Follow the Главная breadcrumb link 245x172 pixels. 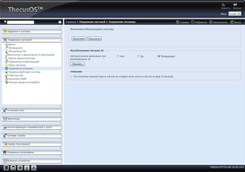coord(71,22)
